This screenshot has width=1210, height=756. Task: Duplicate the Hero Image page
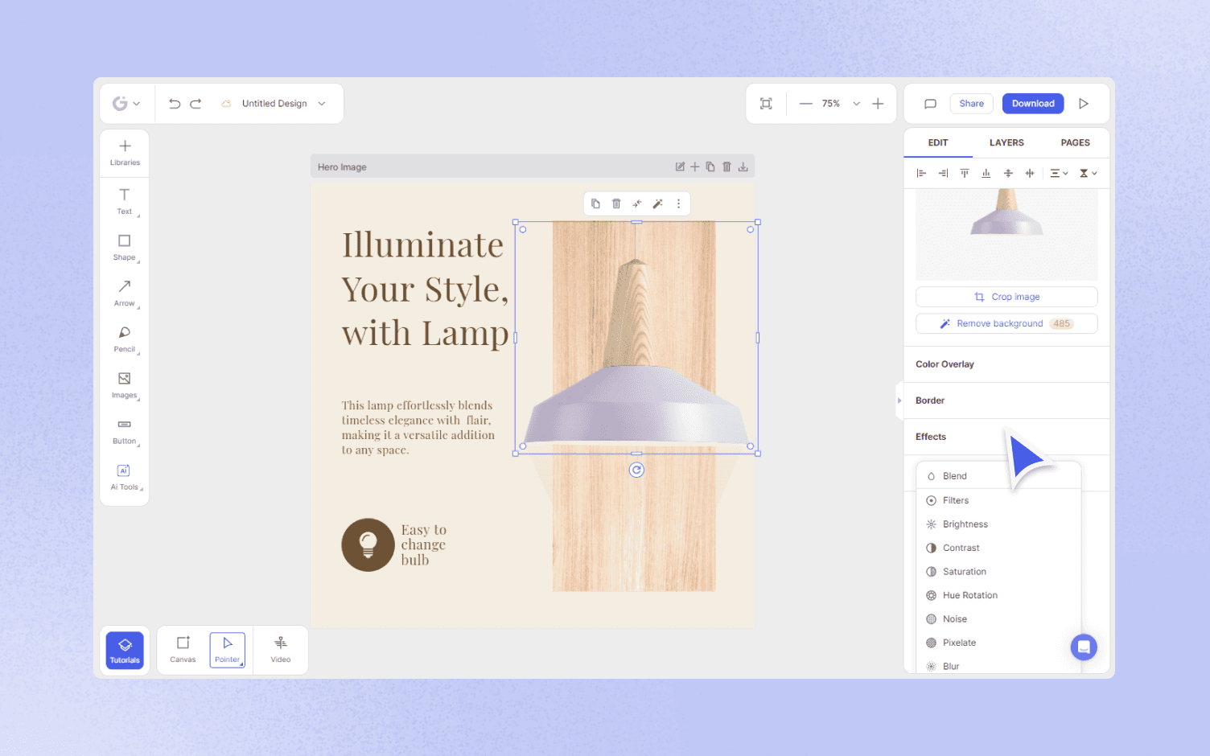click(710, 167)
